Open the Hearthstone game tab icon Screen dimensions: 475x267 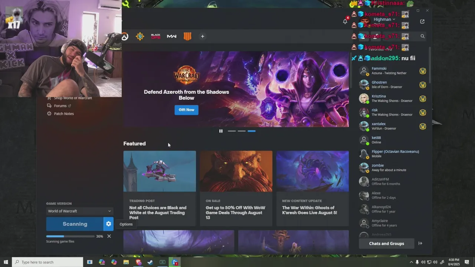click(140, 36)
